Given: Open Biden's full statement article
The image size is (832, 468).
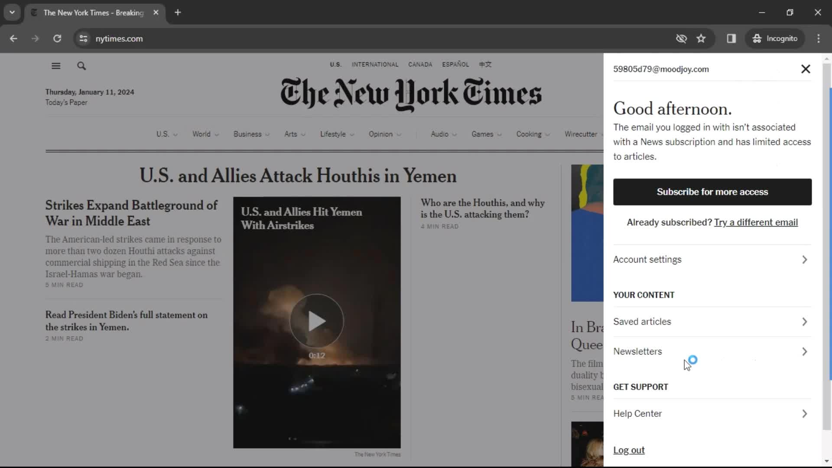Looking at the screenshot, I should pyautogui.click(x=127, y=321).
